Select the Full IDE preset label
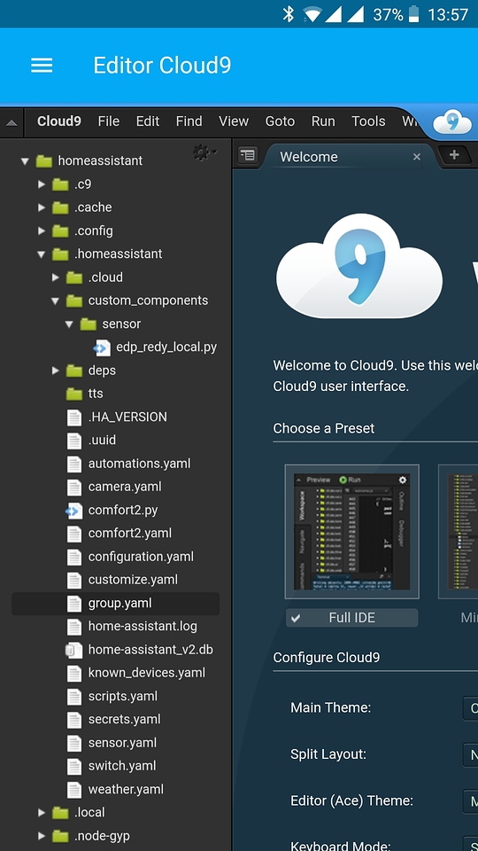478x851 pixels. point(351,618)
